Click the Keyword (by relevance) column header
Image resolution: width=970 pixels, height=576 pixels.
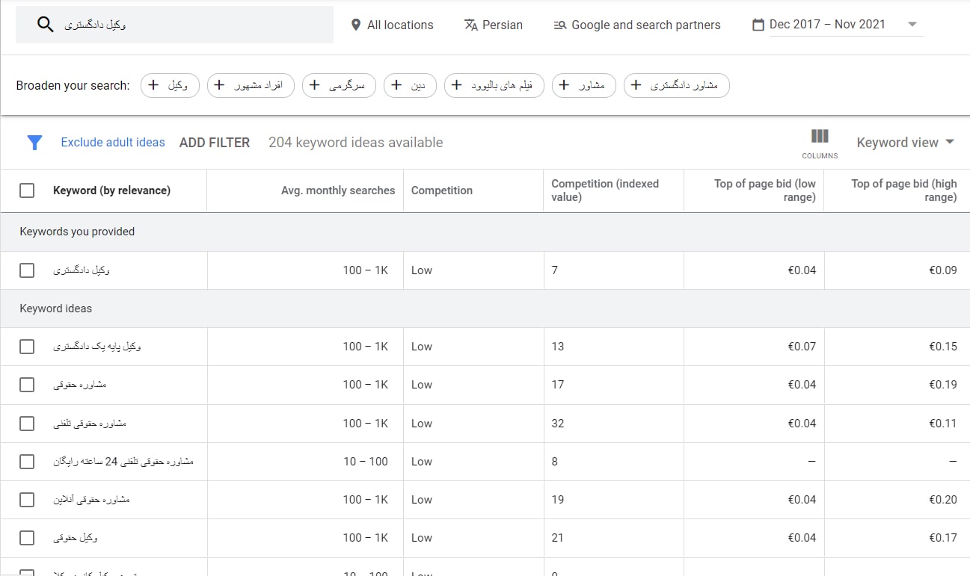click(x=111, y=191)
